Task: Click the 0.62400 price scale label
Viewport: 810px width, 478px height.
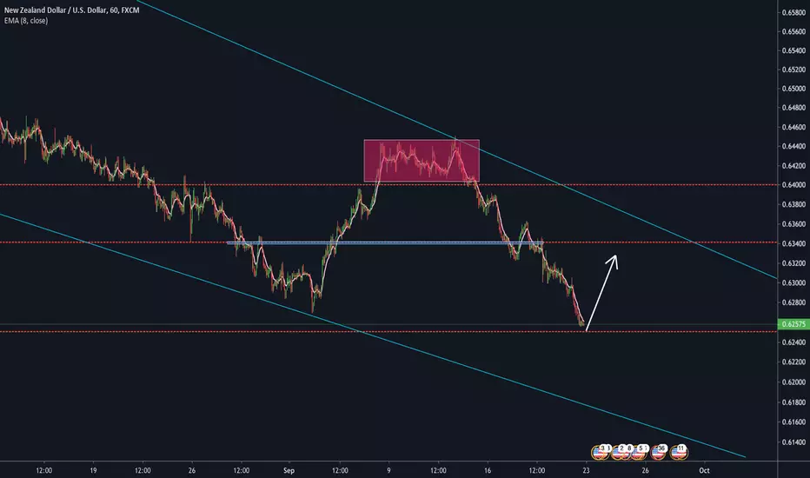Action: pos(793,342)
